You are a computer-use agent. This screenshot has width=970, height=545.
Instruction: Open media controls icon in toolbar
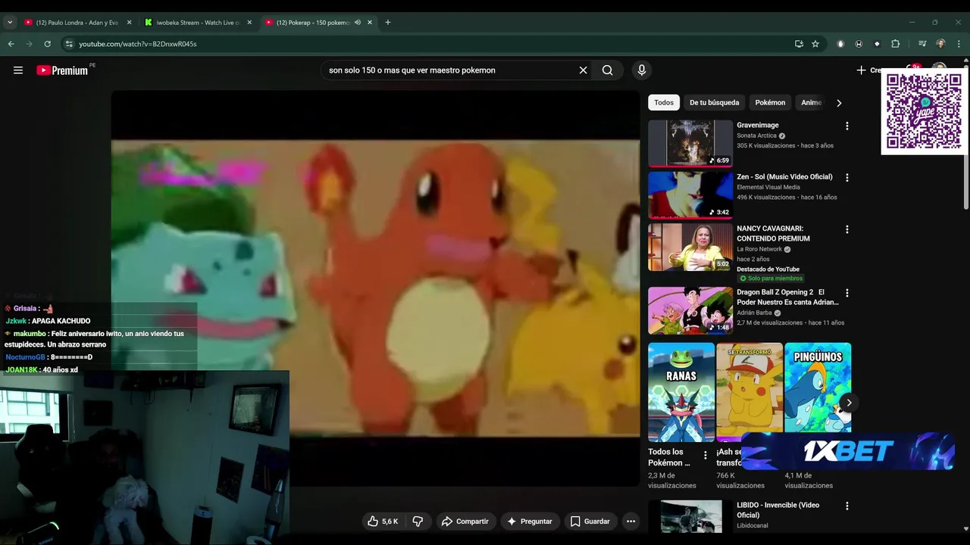922,44
